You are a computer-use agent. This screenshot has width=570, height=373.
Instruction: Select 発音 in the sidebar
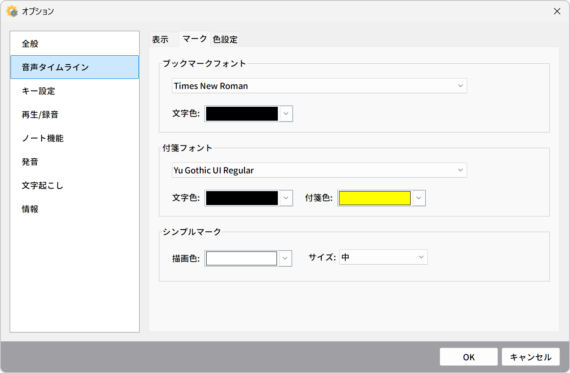[75, 162]
